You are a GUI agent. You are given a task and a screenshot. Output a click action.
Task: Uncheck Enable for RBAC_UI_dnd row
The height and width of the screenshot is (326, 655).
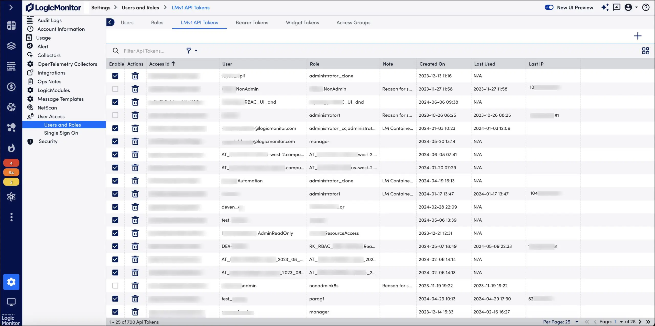[x=115, y=102]
